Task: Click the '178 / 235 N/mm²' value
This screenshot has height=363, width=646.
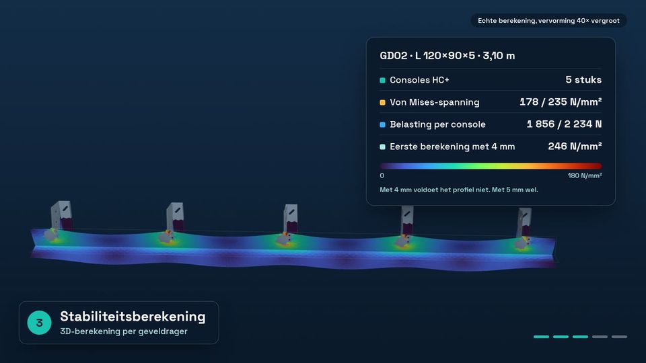Action: [x=561, y=102]
